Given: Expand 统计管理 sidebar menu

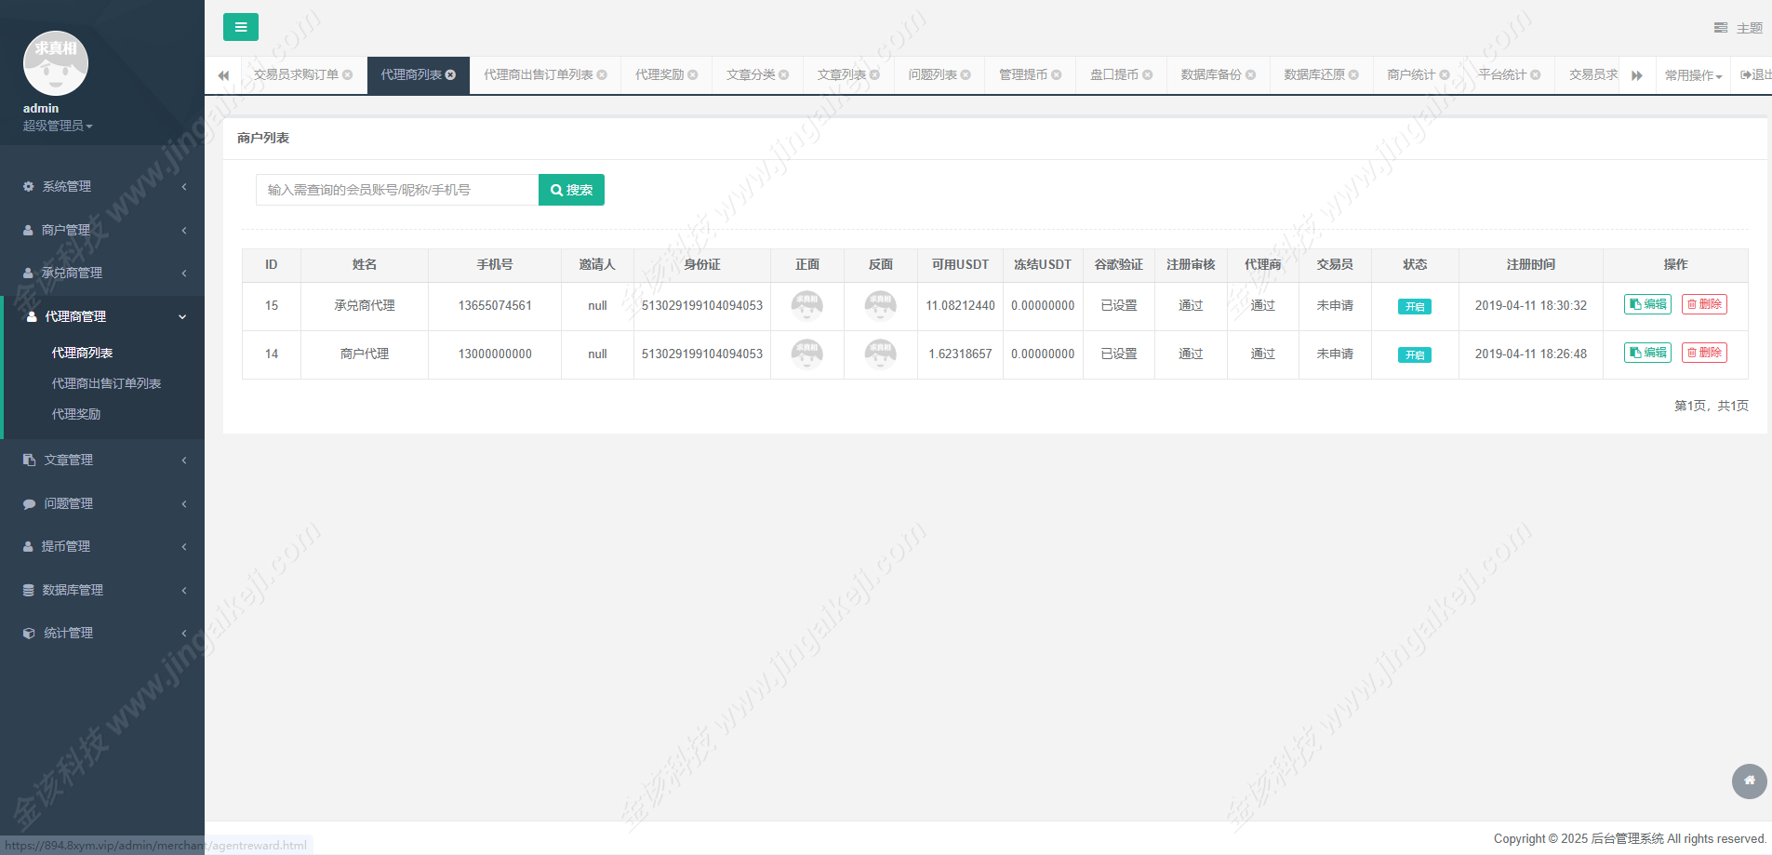Looking at the screenshot, I should 102,633.
